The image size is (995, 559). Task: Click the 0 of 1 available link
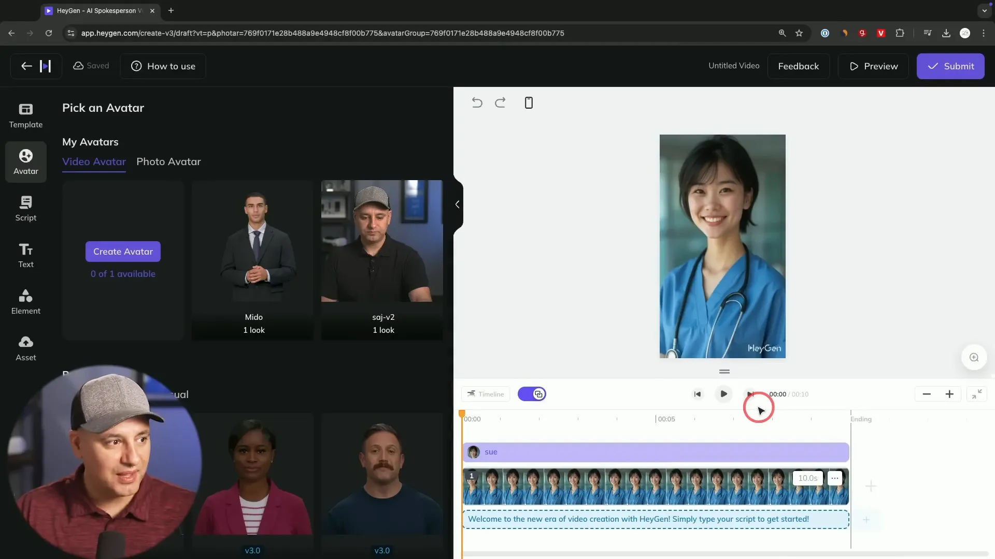[x=123, y=274]
